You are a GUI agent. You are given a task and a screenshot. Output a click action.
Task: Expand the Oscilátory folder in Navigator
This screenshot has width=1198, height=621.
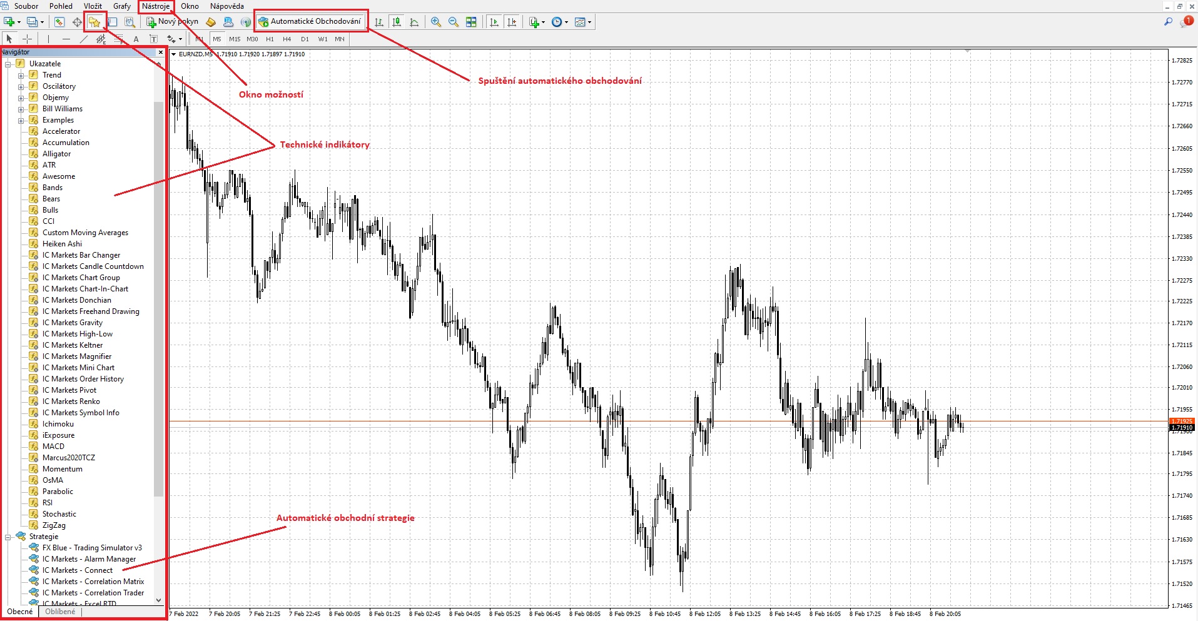pos(21,87)
